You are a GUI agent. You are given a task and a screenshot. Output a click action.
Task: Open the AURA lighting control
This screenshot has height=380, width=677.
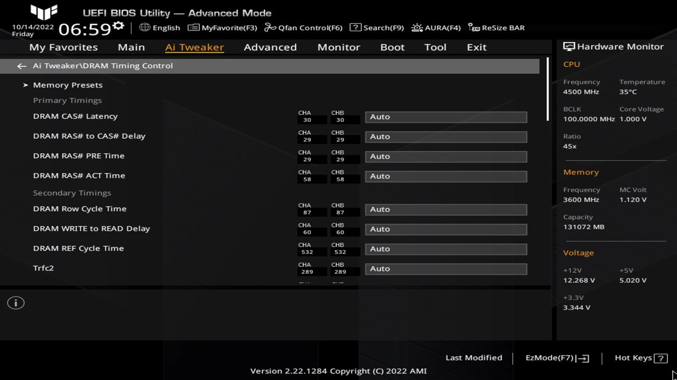pyautogui.click(x=436, y=27)
